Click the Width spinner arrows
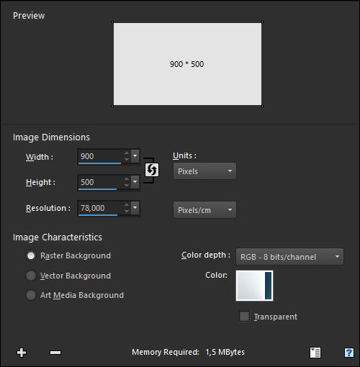The height and width of the screenshot is (367, 360). [x=127, y=156]
